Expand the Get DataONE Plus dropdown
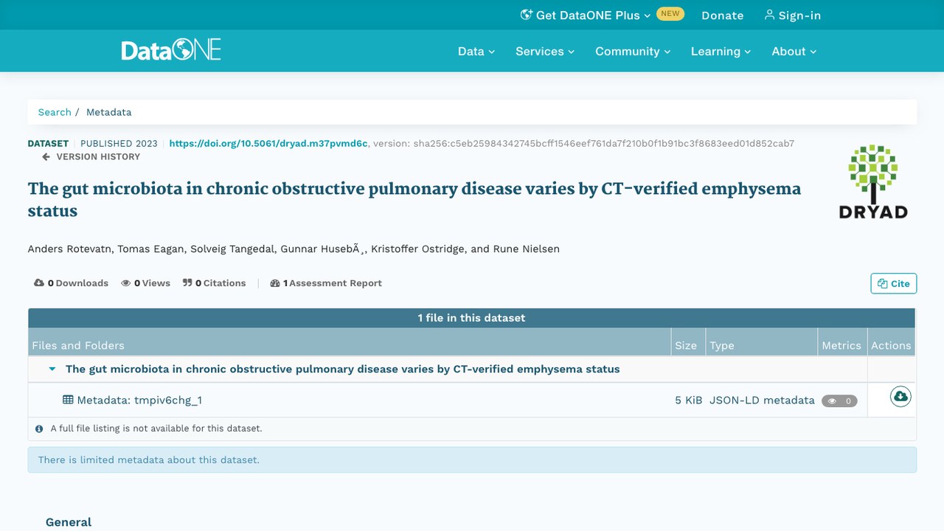The image size is (944, 531). [586, 15]
